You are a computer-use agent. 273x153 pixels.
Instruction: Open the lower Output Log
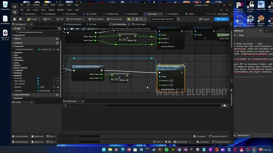(37, 142)
